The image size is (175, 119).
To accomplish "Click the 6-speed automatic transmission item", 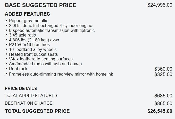I will [x=52, y=30].
